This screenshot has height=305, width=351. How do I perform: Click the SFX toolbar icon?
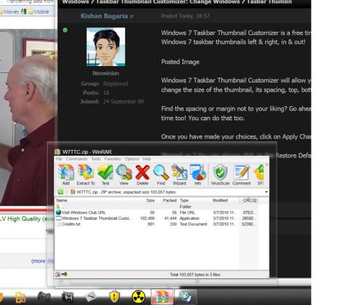[x=259, y=175]
